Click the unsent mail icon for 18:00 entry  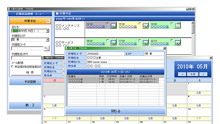(178, 25)
